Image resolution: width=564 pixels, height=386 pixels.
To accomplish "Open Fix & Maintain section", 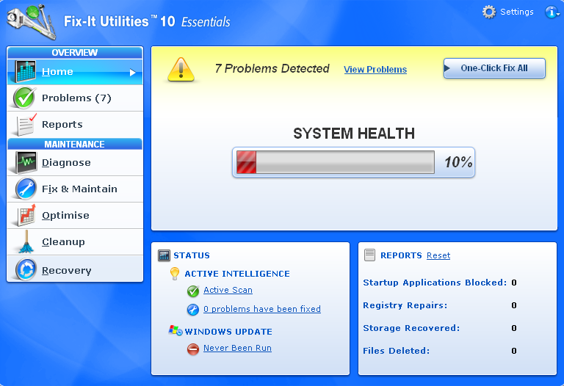I will click(75, 189).
